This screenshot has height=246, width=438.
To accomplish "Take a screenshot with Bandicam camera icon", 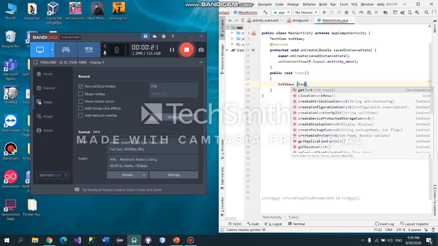I will [201, 50].
